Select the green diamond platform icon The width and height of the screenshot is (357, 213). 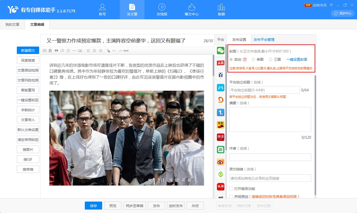220,174
